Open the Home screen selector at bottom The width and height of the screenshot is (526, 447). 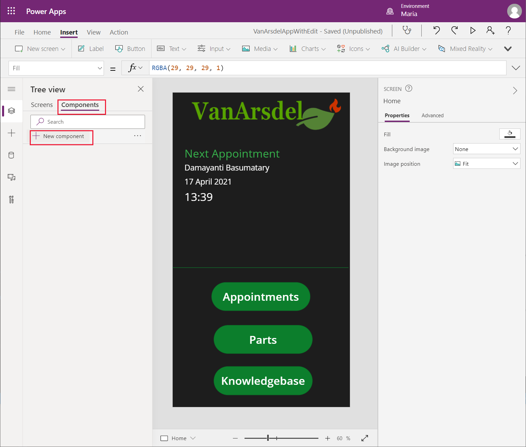[178, 438]
